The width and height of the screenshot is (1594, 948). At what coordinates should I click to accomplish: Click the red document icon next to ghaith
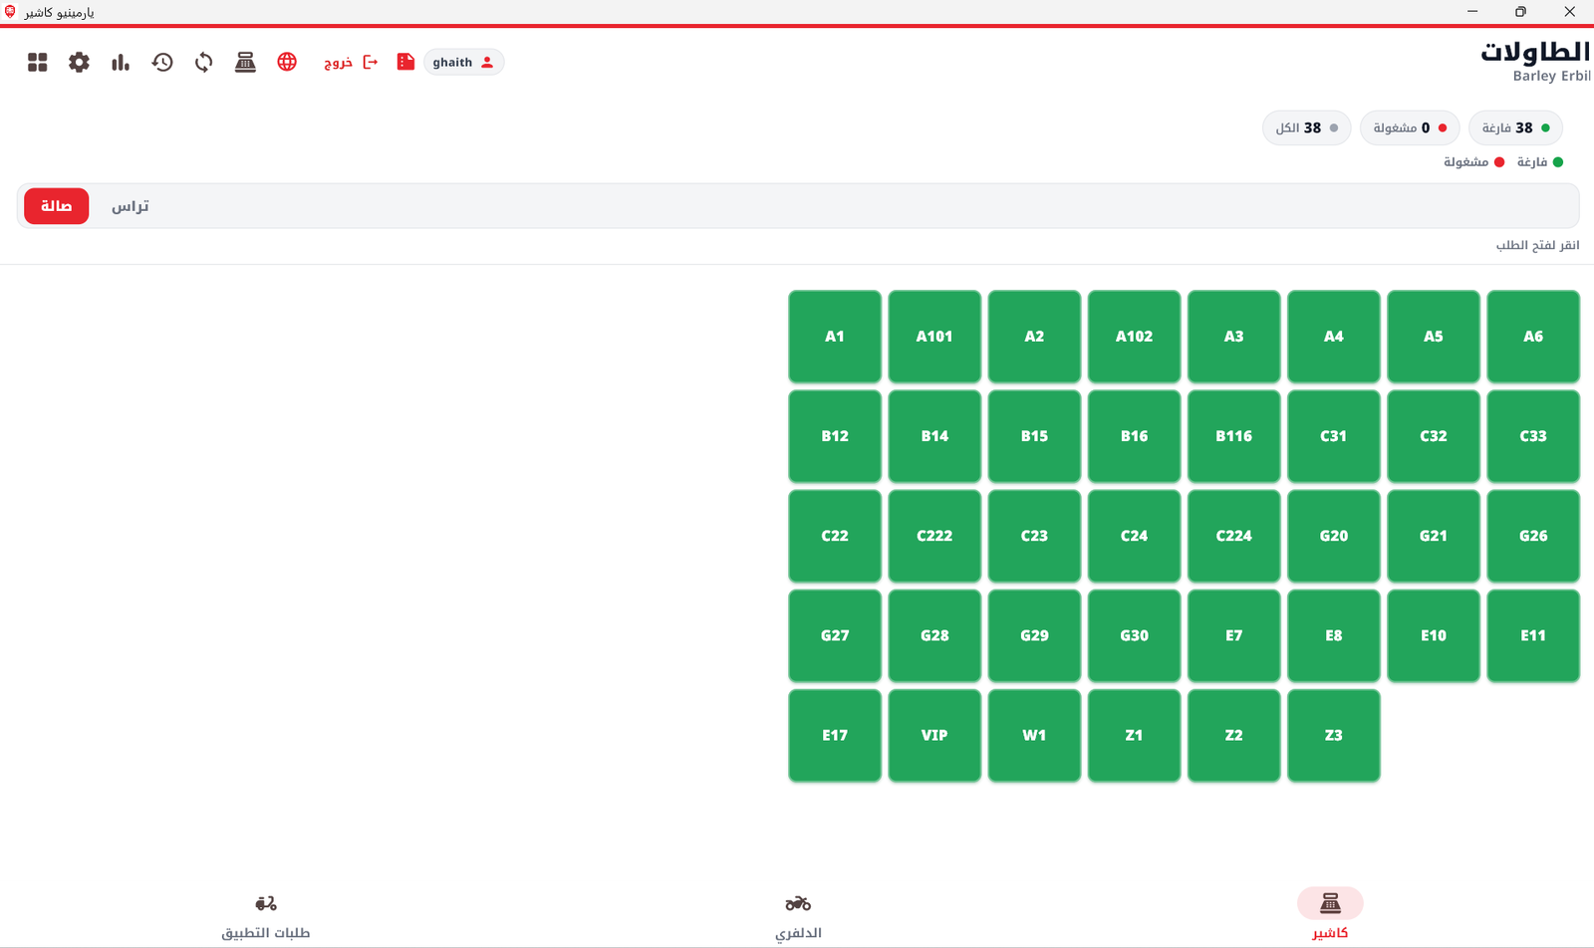405,62
